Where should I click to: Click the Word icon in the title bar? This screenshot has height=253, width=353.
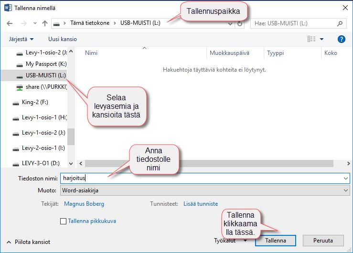tap(8, 8)
